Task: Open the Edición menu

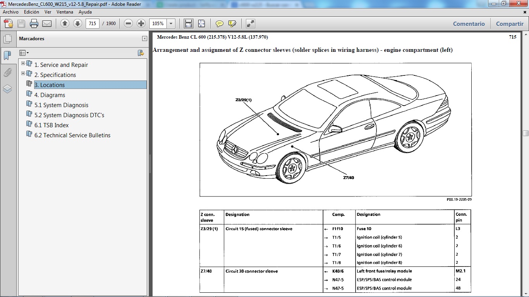Action: (31, 12)
